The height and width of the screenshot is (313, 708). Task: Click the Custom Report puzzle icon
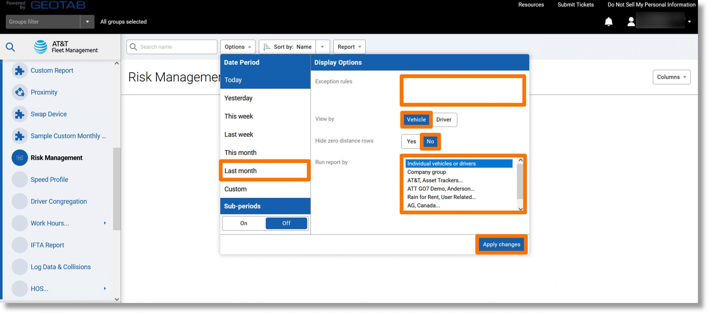click(19, 71)
